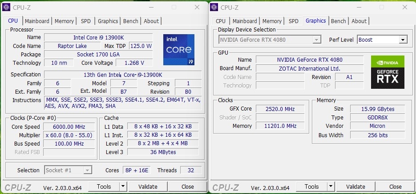Click the Level 2 cache value
Screen dimensions: 416x194
pyautogui.click(x=163, y=143)
